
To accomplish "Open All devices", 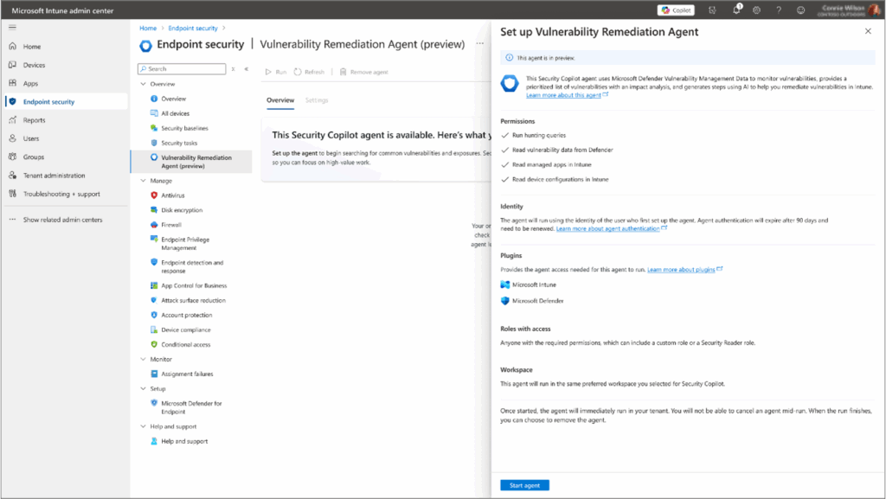I will 175,113.
